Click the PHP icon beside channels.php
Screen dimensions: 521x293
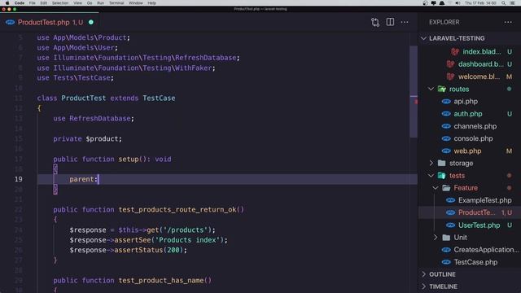pyautogui.click(x=446, y=126)
